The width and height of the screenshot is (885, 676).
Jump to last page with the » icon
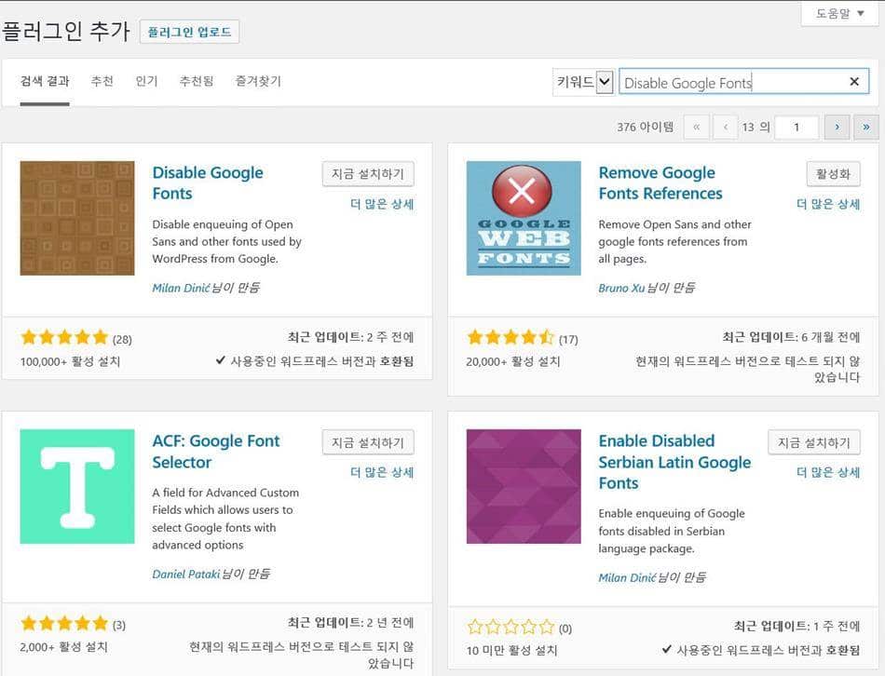point(865,127)
